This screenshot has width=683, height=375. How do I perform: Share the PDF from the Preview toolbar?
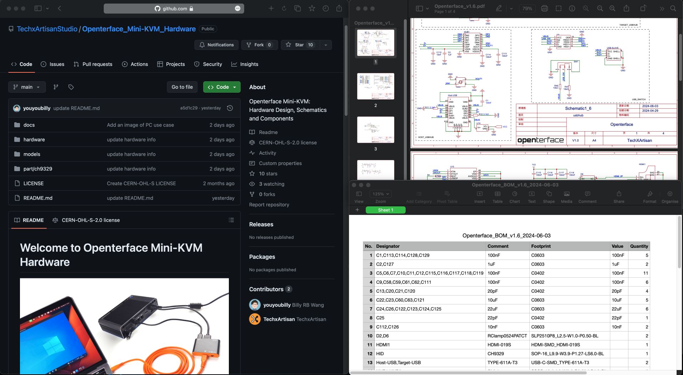pyautogui.click(x=626, y=8)
